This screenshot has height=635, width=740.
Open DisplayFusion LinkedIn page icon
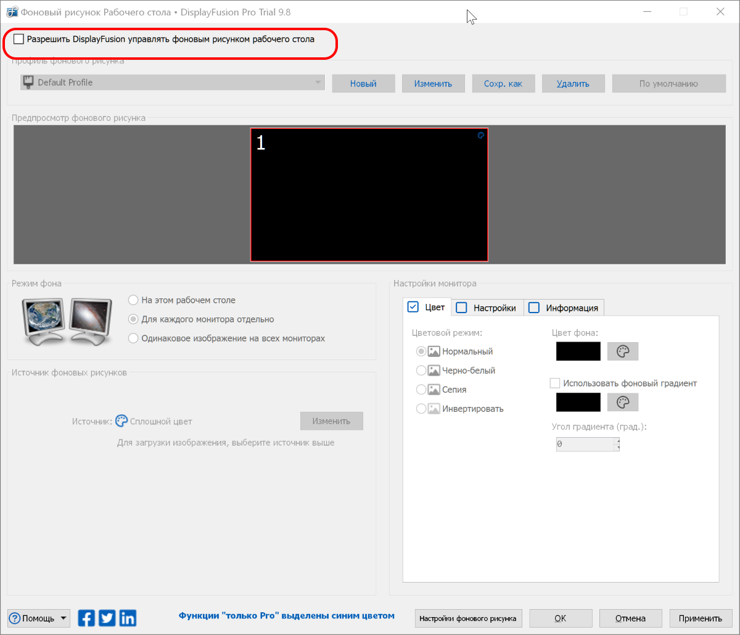coord(128,618)
